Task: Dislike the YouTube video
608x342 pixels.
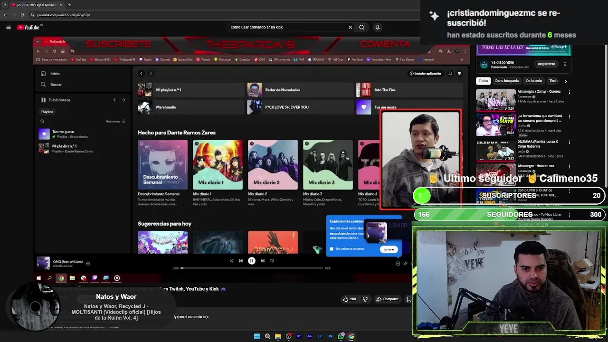Action: pyautogui.click(x=365, y=299)
